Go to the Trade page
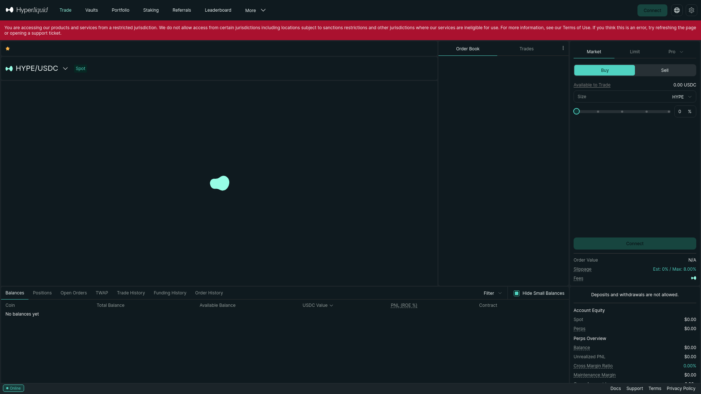The height and width of the screenshot is (394, 701). 65,10
